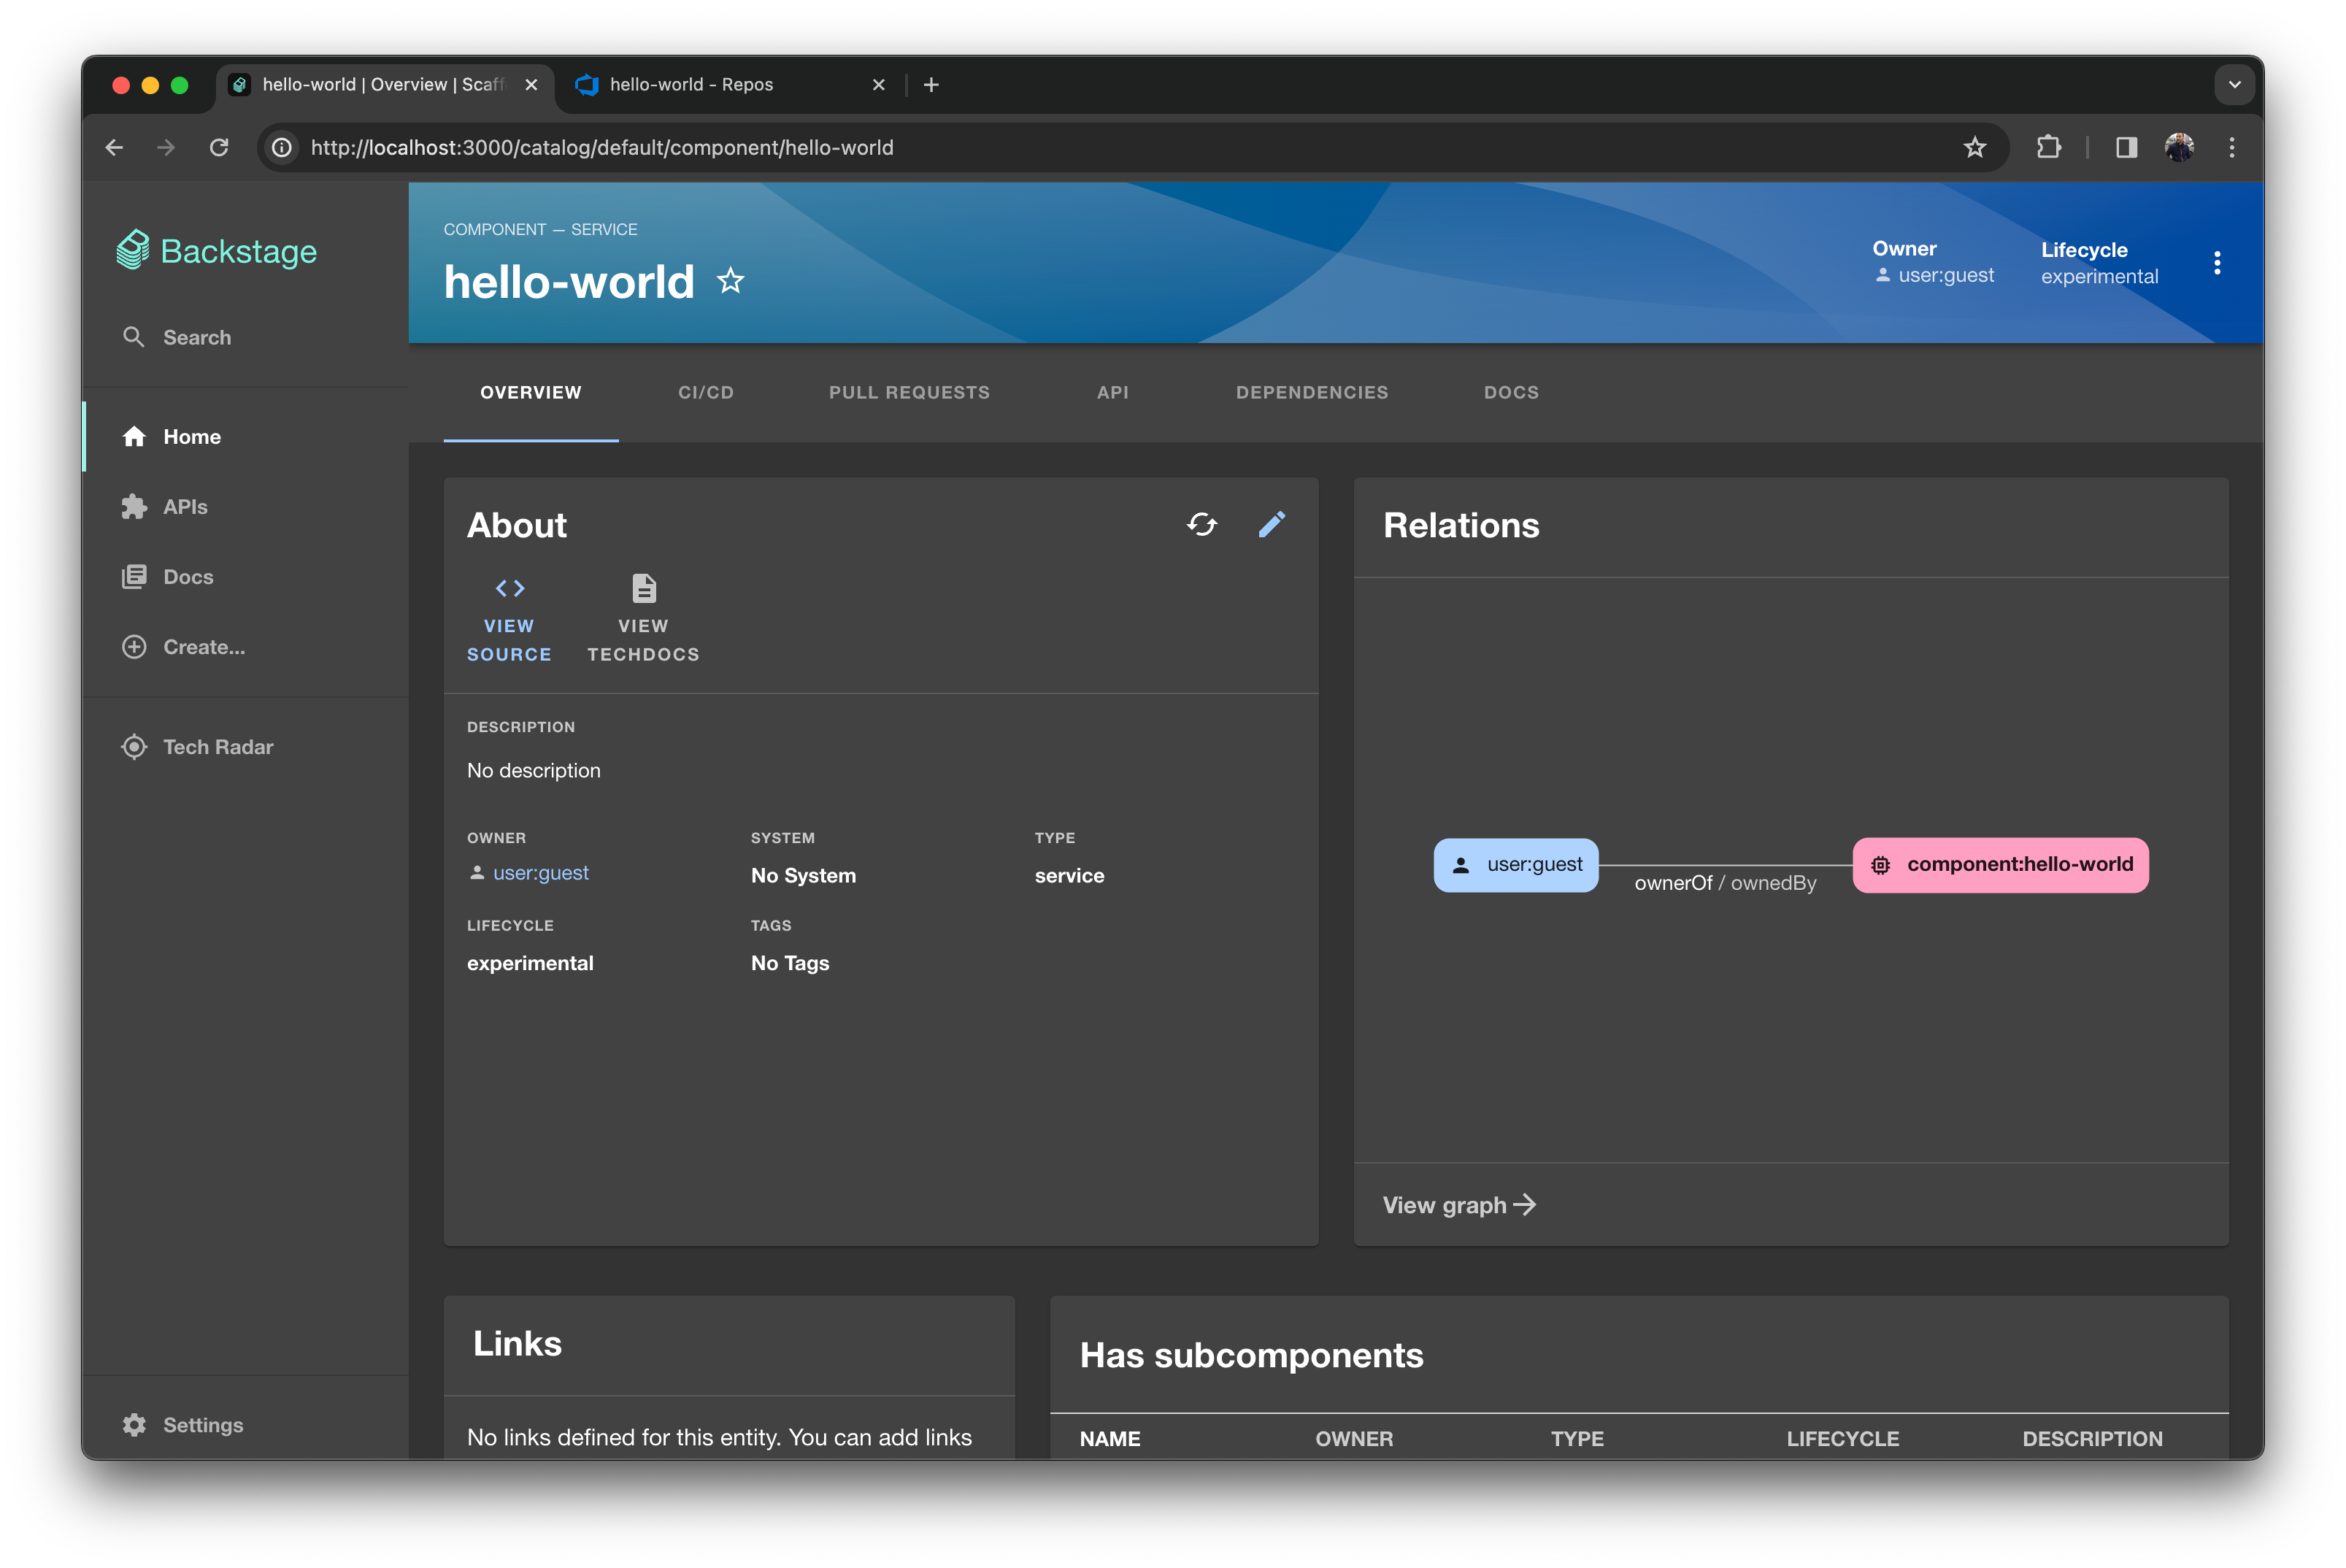Click 'No System' value
The height and width of the screenshot is (1568, 2346).
coord(803,875)
